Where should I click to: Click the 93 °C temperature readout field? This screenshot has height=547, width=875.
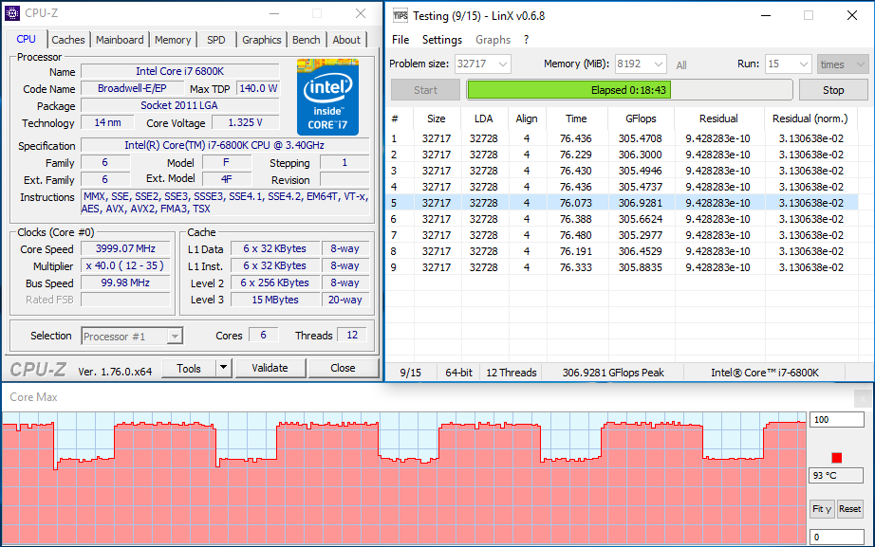coord(836,475)
